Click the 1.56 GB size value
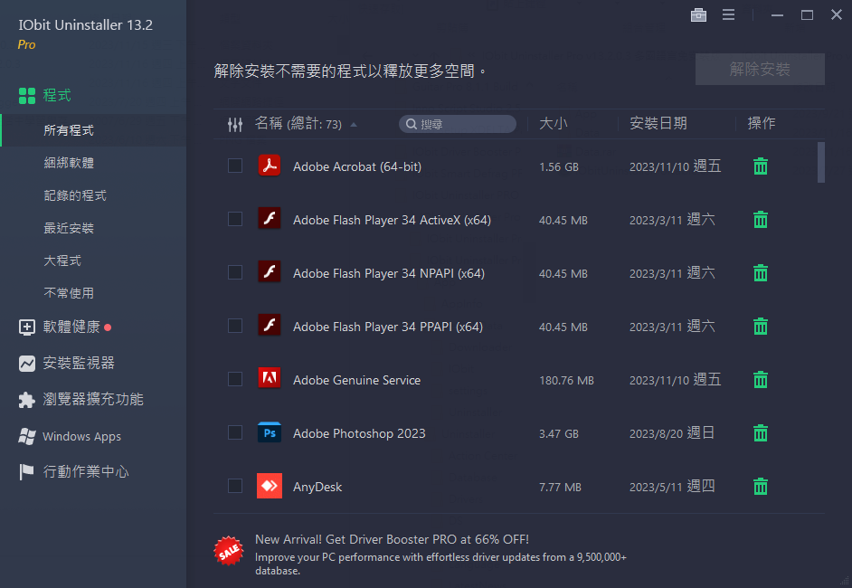 click(x=559, y=167)
